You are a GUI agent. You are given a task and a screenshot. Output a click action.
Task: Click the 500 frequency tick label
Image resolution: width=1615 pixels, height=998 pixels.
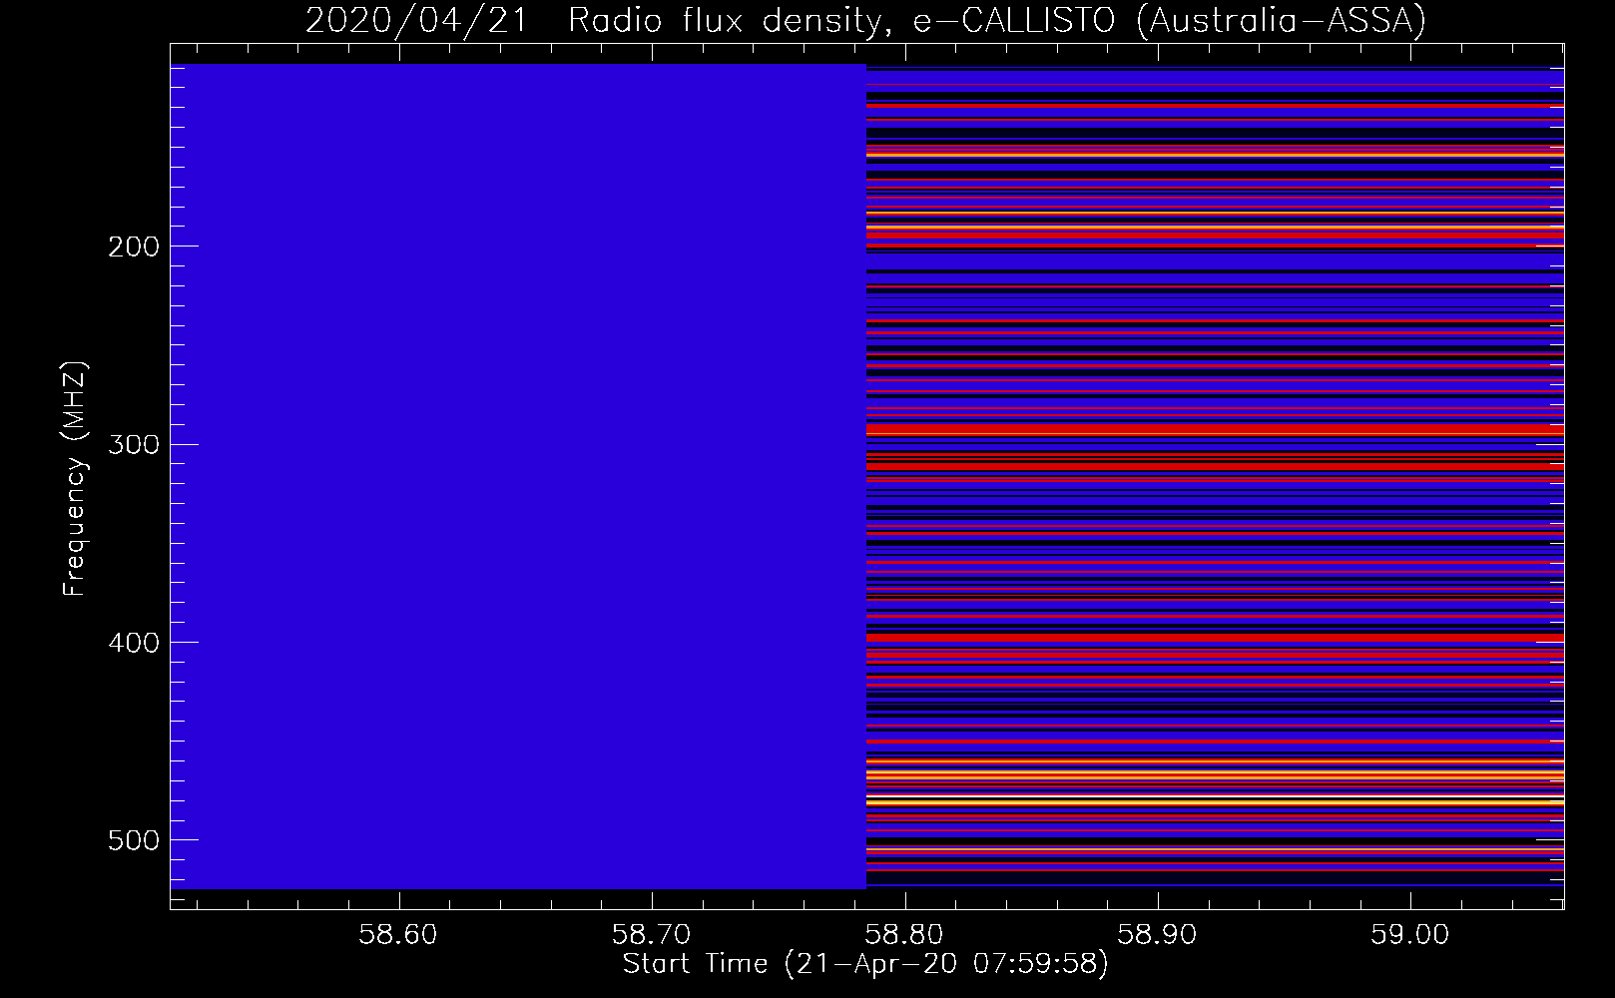coord(133,840)
